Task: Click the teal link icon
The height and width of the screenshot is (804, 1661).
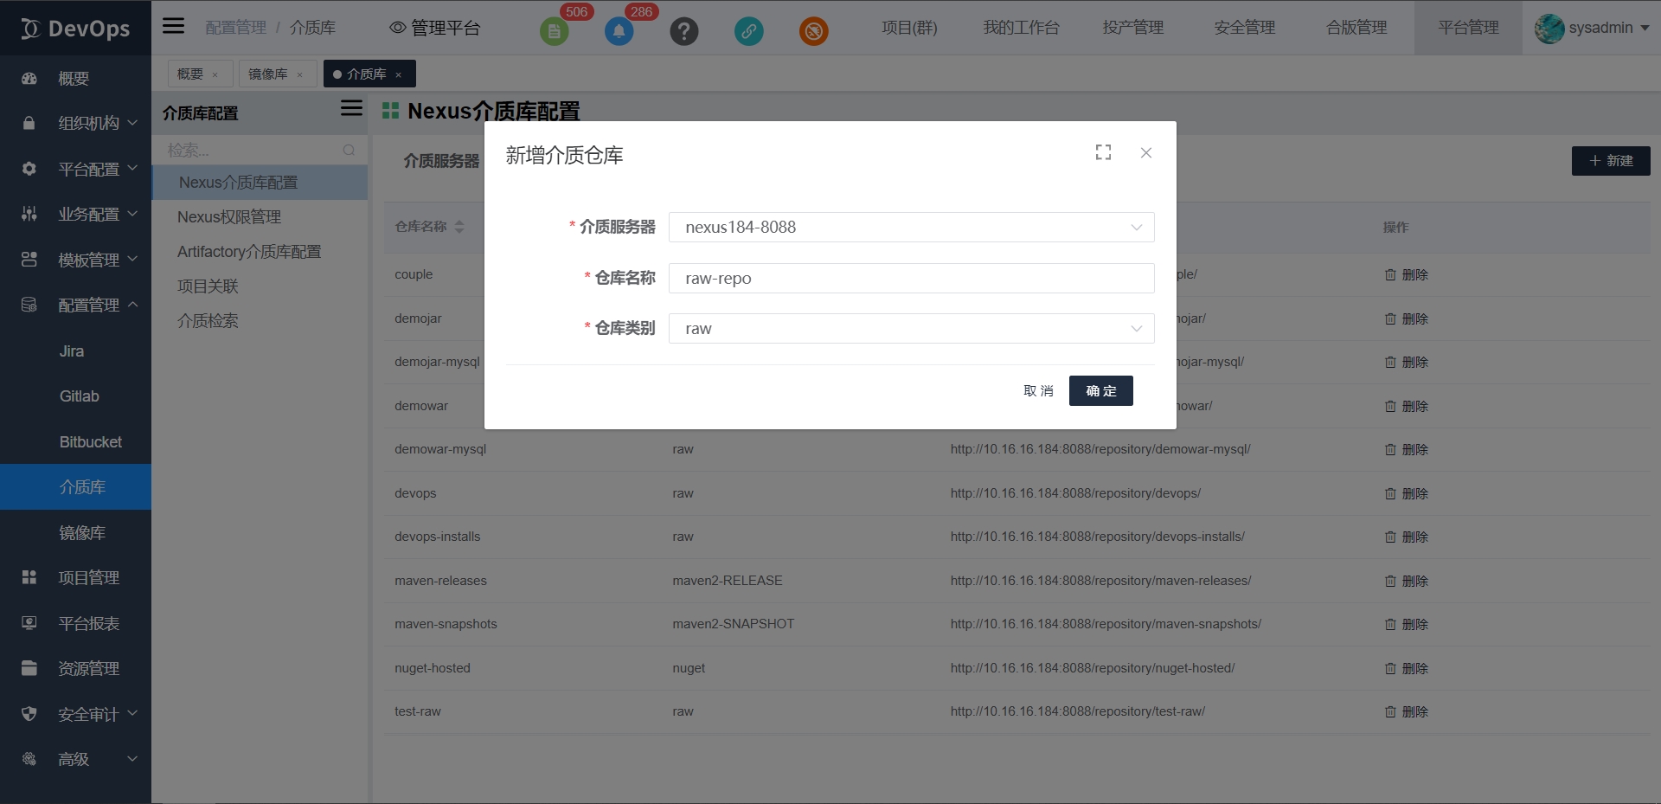Action: pos(748,32)
